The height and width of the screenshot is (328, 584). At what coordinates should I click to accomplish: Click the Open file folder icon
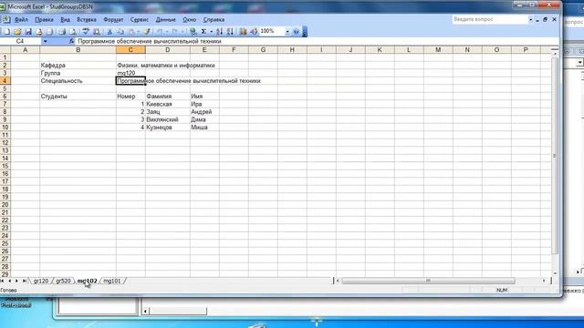(17, 32)
